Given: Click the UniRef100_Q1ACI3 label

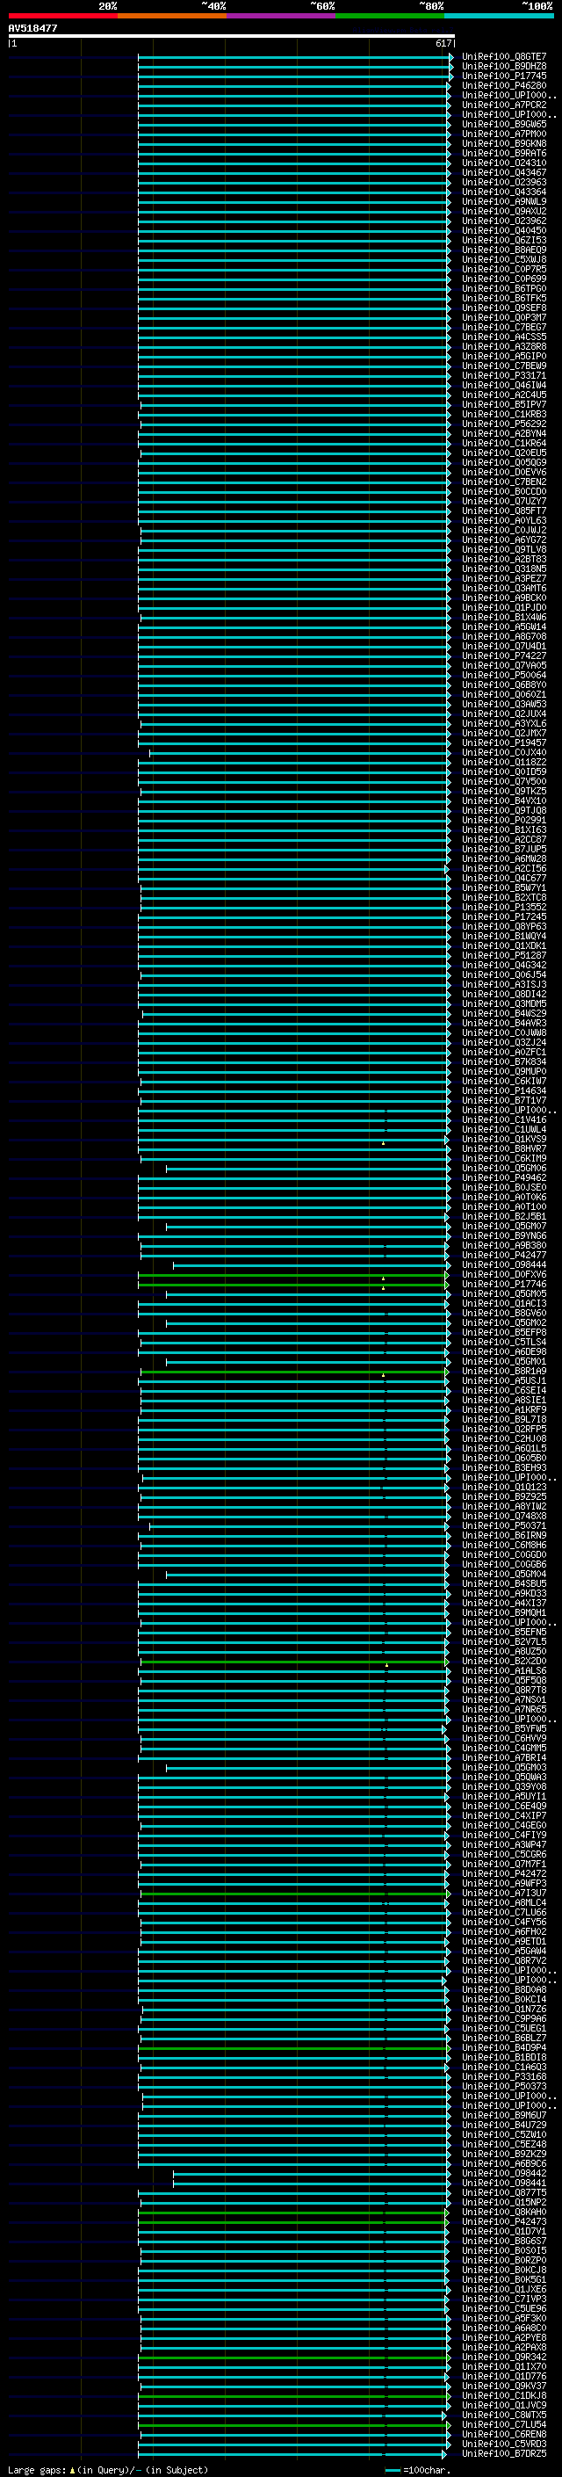Looking at the screenshot, I should click(x=503, y=1304).
